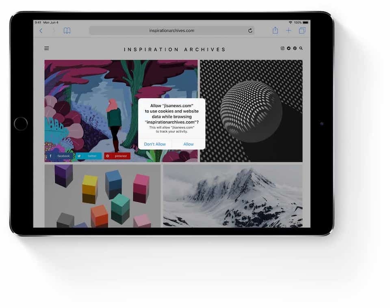Open Safari's bookmarks sidebar
The image size is (390, 308).
coord(67,30)
